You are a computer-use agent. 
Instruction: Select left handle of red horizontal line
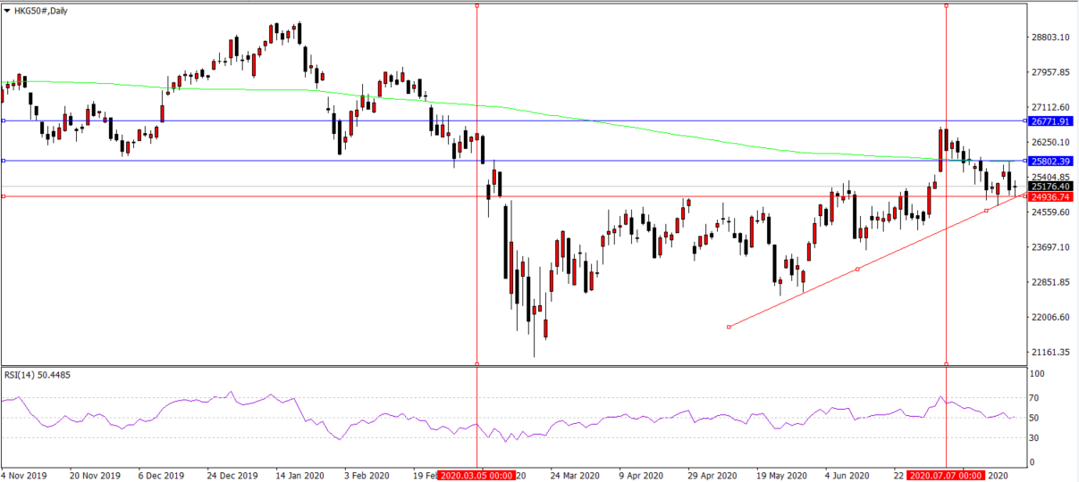coord(3,196)
